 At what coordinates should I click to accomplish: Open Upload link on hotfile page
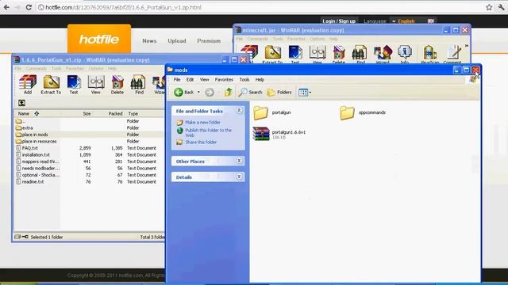click(x=177, y=41)
